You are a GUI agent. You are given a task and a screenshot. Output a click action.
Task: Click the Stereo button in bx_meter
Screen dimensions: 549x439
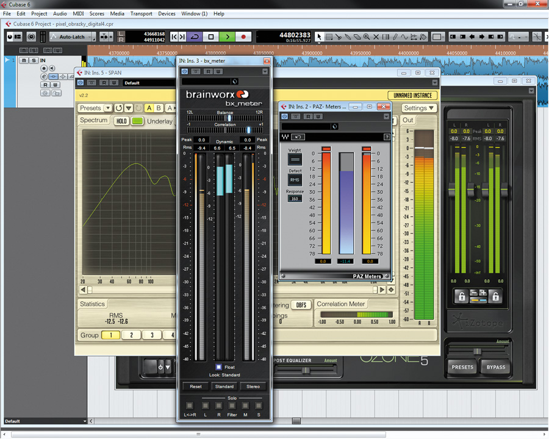pyautogui.click(x=253, y=387)
